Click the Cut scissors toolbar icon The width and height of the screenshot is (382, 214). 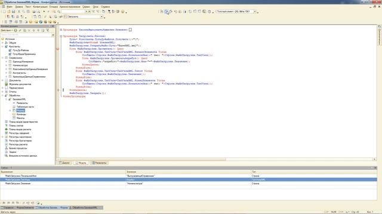[x=19, y=11]
